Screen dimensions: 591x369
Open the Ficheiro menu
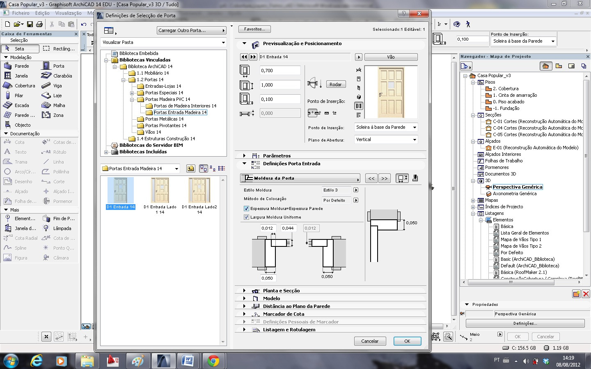21,13
